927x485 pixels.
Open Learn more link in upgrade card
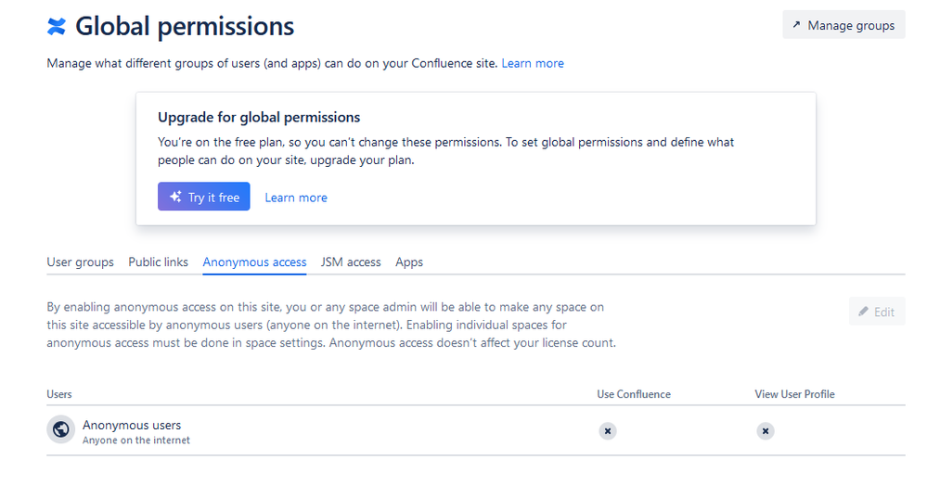coord(296,198)
